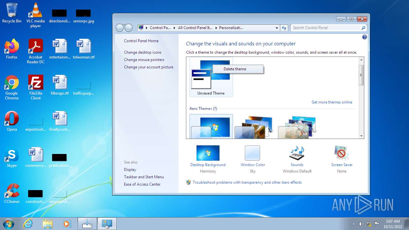This screenshot has width=409, height=230.
Task: Open FileZilla Client shortcut
Action: click(x=35, y=87)
